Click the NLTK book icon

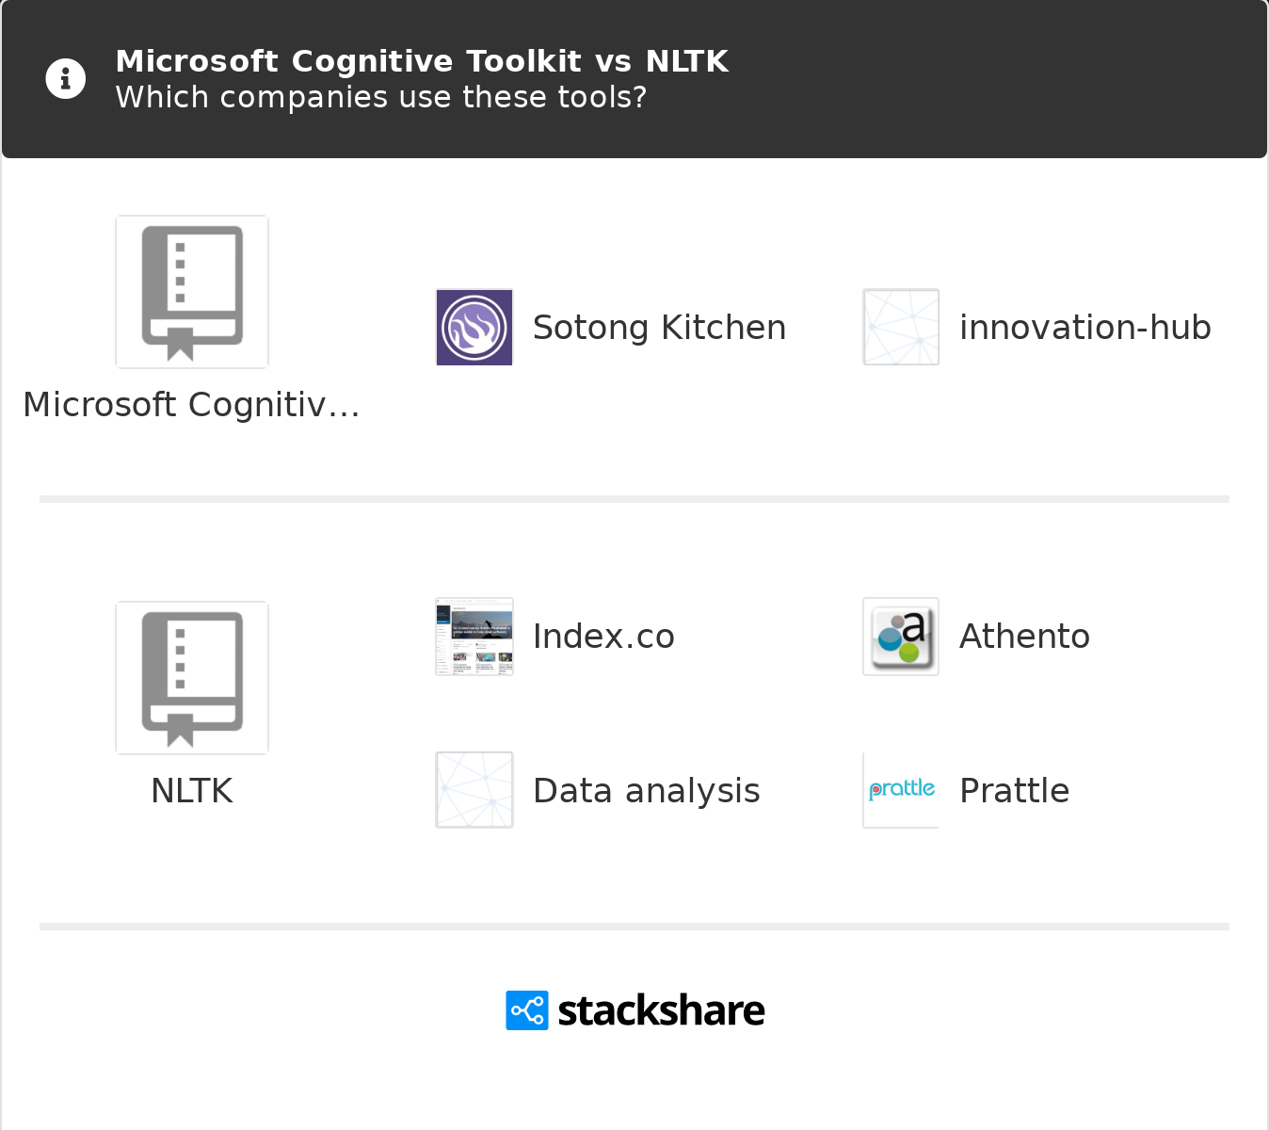point(192,678)
